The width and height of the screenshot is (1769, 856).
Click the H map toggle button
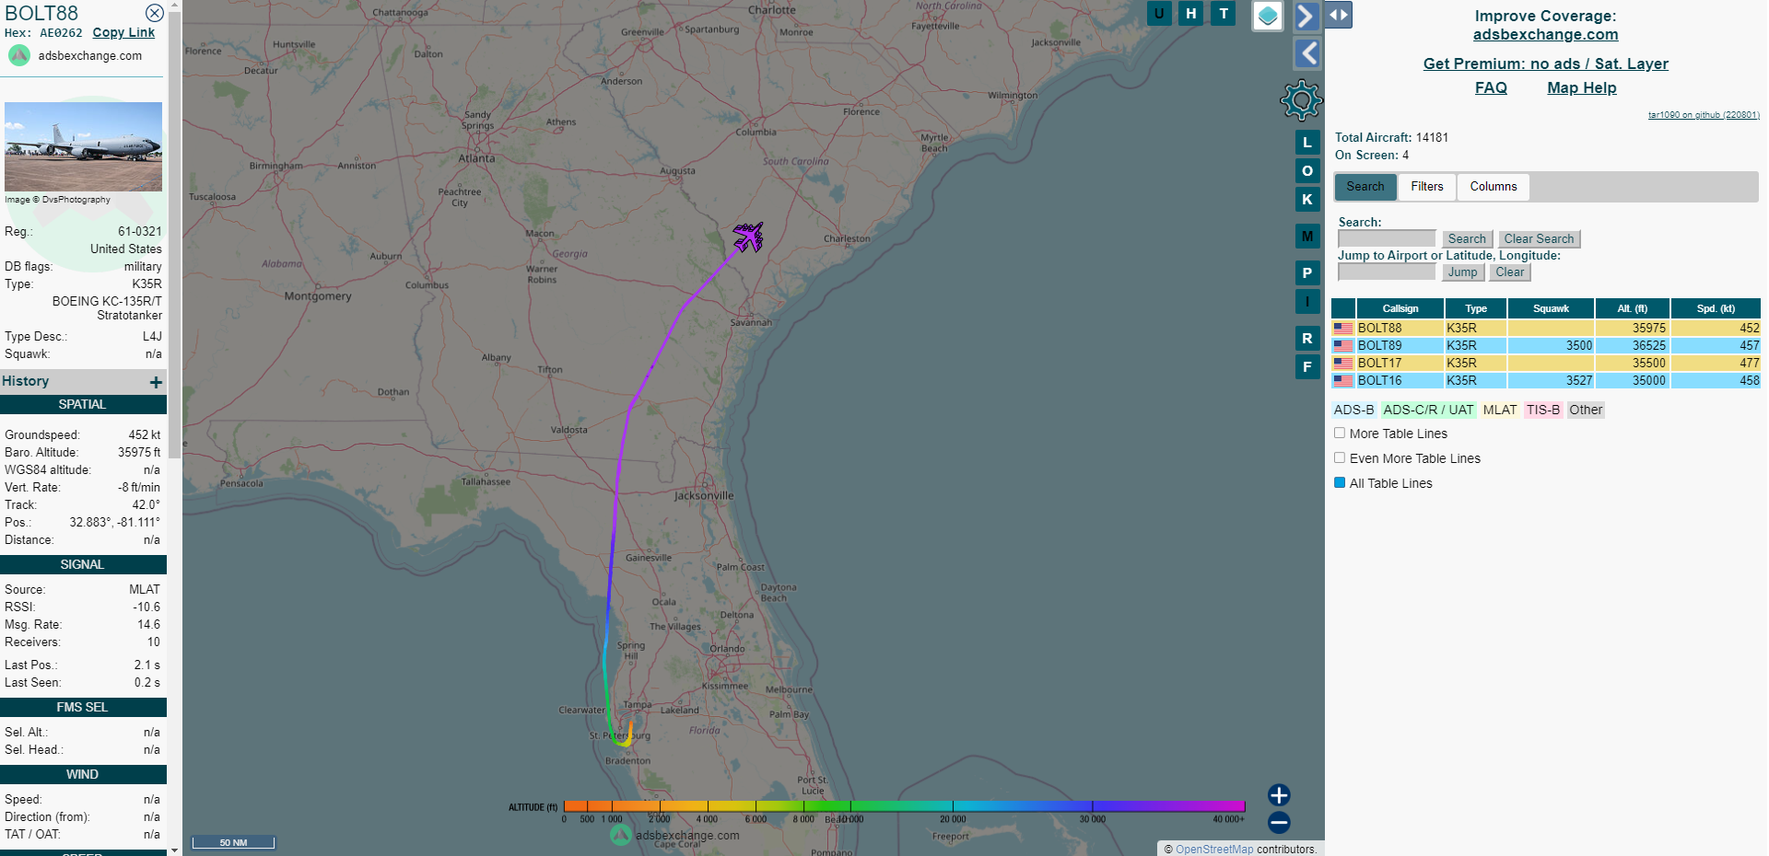pos(1191,13)
